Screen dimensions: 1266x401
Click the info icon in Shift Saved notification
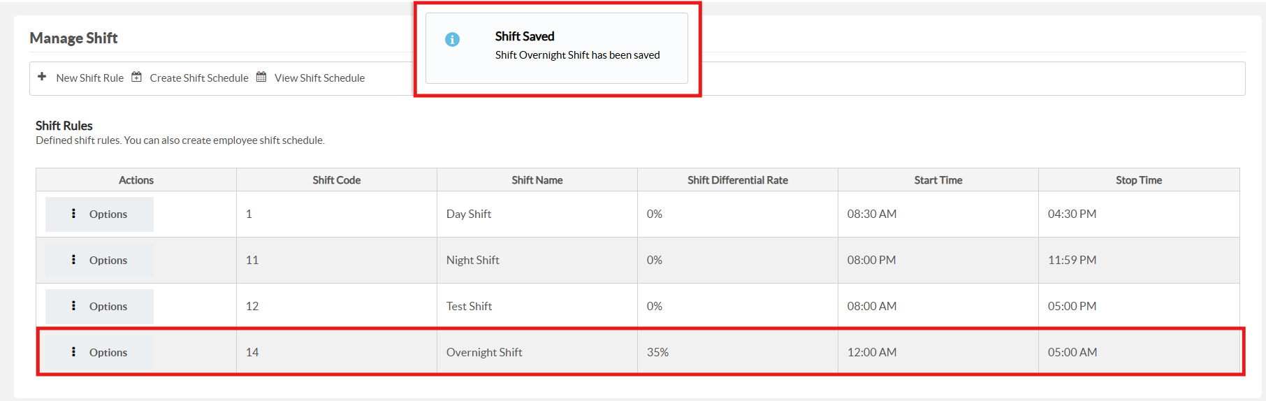point(453,40)
